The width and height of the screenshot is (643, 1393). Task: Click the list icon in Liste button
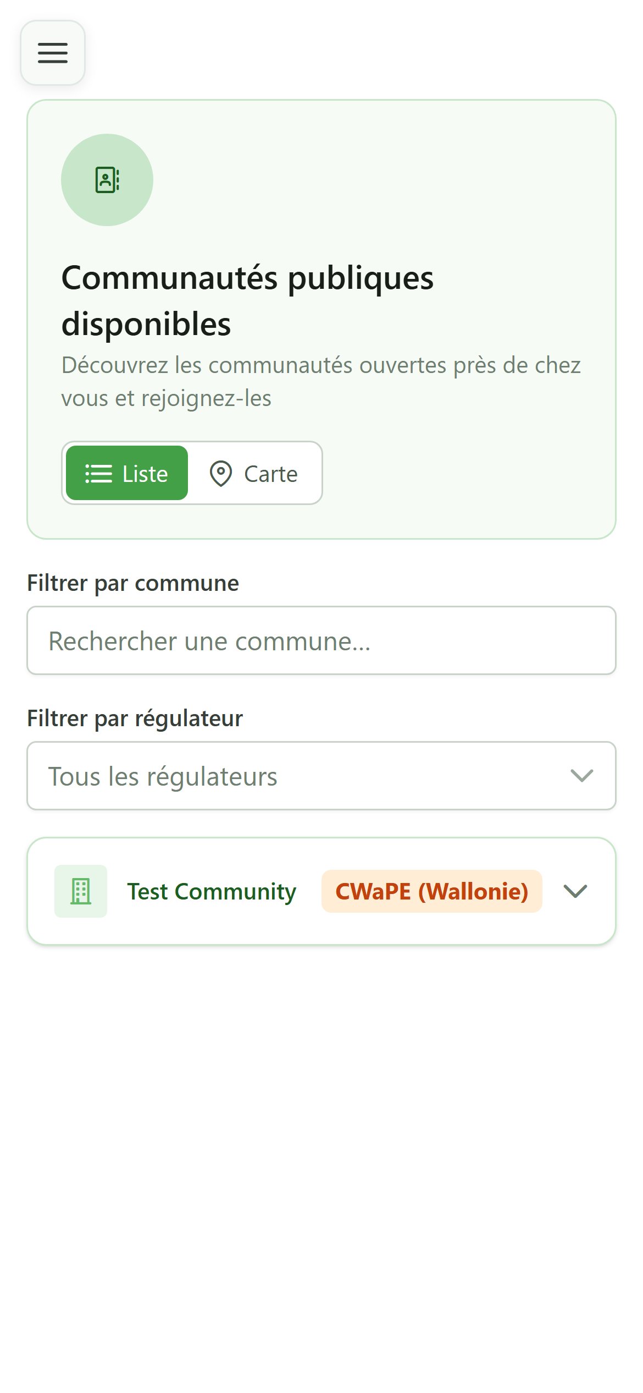99,474
